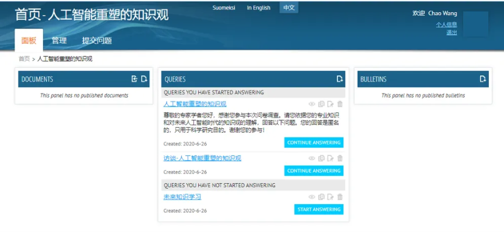Click the 首页 breadcrumb link

24,59
